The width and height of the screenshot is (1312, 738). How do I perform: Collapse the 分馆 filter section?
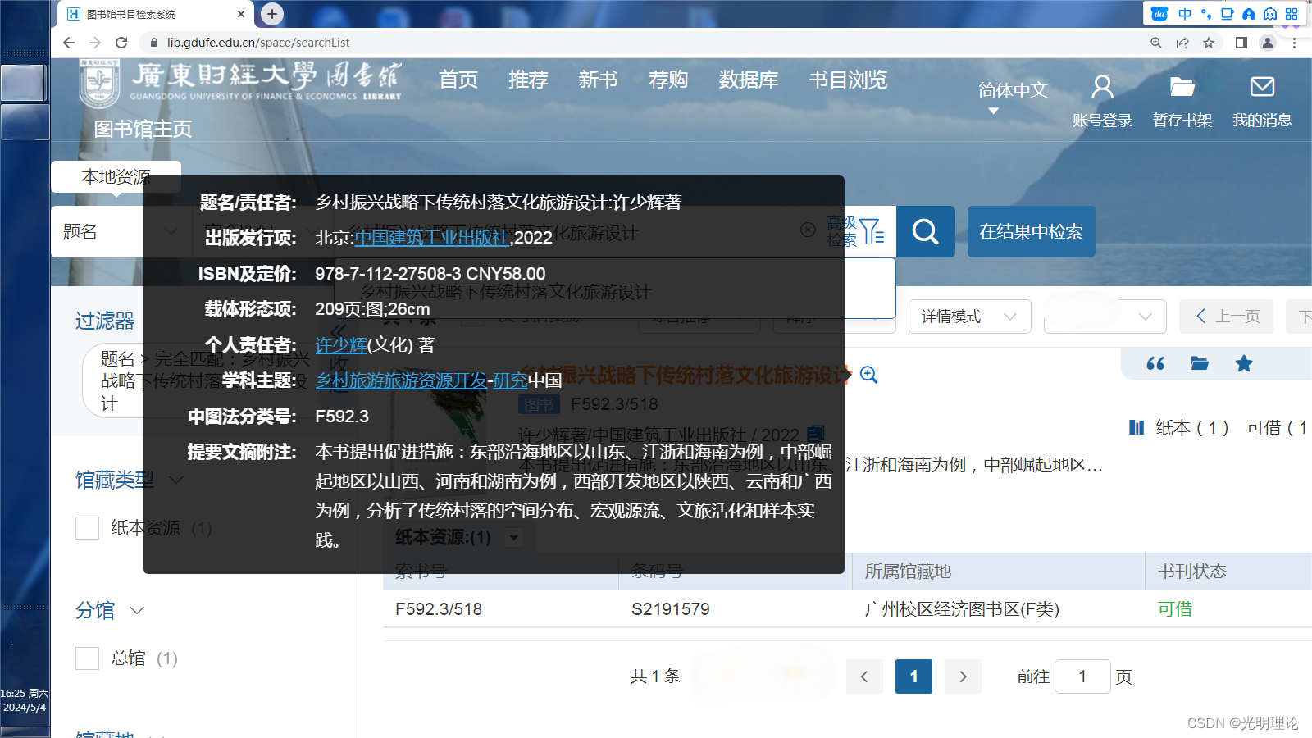pyautogui.click(x=137, y=610)
